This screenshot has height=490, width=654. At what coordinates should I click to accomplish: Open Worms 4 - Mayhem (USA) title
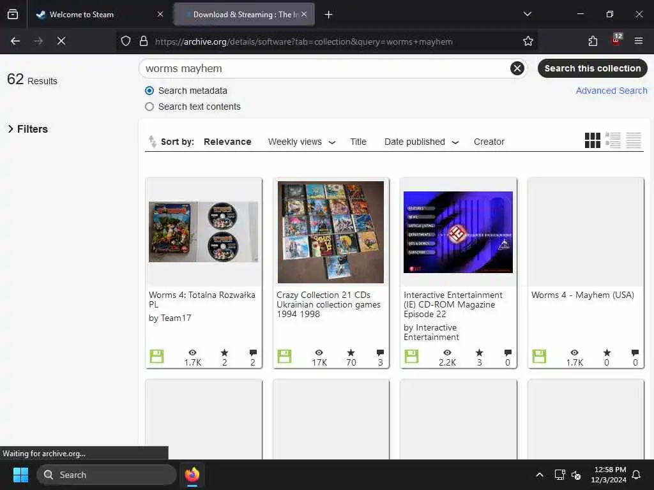pyautogui.click(x=582, y=295)
